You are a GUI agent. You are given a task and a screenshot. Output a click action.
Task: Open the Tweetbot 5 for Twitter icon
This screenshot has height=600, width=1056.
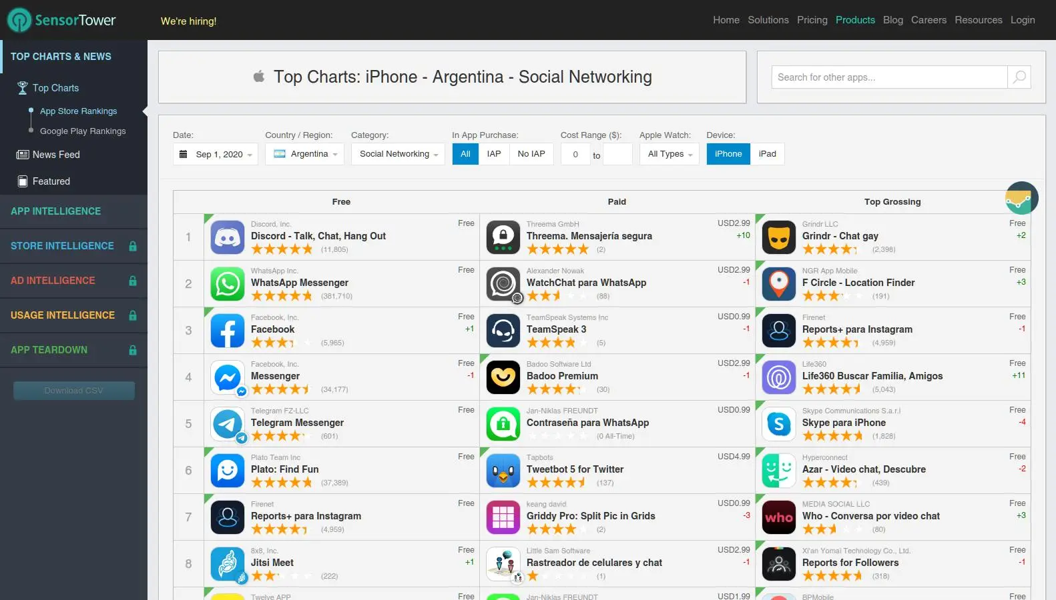(x=503, y=471)
